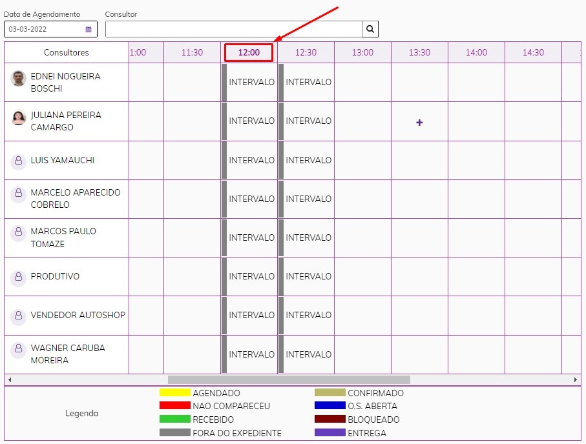
Task: Click the Consultores column header
Action: (x=67, y=52)
